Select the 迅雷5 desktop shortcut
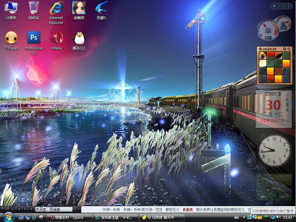Screen dimensions: 296x222 (x=101, y=10)
